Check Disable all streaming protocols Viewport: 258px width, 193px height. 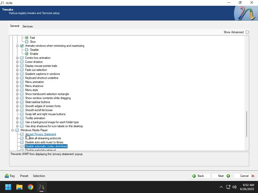coord(22,138)
